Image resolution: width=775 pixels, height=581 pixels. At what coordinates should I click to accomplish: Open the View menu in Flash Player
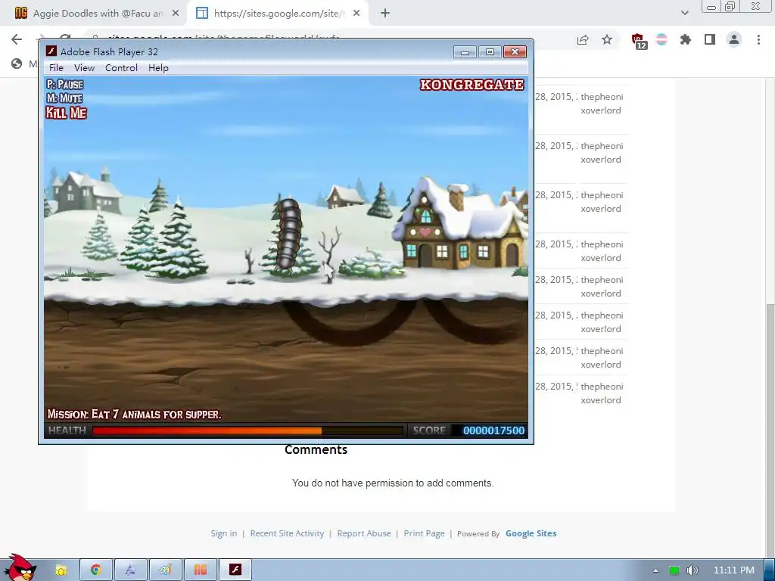point(84,67)
